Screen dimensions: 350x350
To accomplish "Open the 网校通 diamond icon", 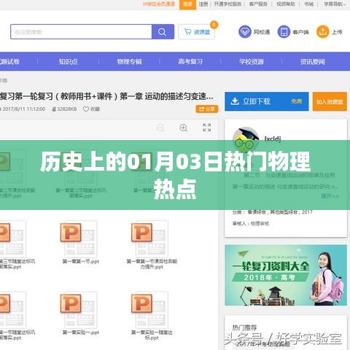I will click(245, 31).
